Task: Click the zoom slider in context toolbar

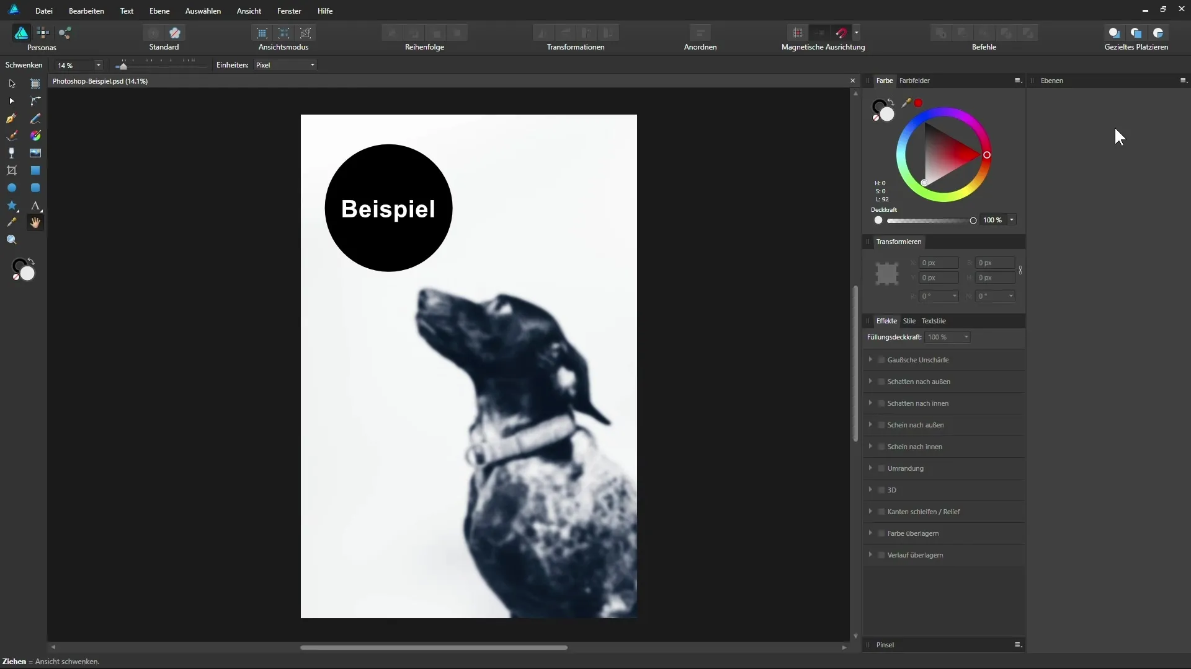Action: tap(161, 64)
